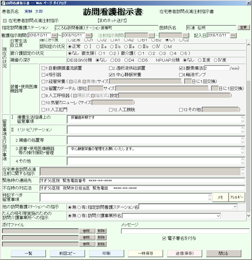
Task: Check 13.その他 equipment checkbox
Action: pos(181,110)
